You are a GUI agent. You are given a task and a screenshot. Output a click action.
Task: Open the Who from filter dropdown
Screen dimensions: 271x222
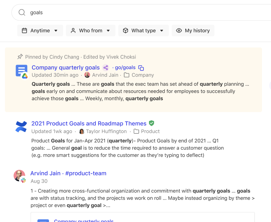pos(91,30)
